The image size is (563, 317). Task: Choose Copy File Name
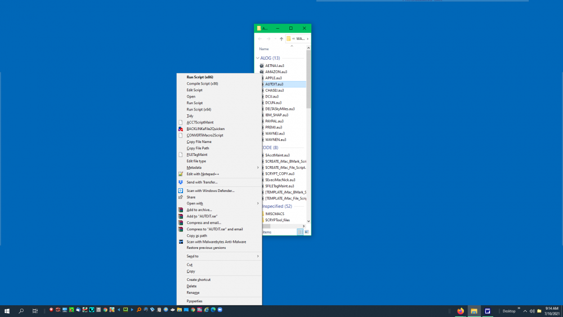(x=219, y=141)
